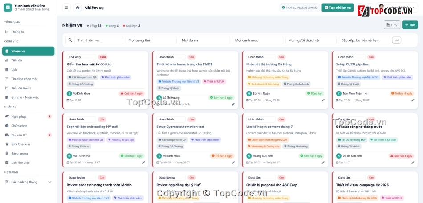Viewport: 423px width, 203px height.
Task: Open Tiến độ in the sidebar
Action: tap(28, 60)
